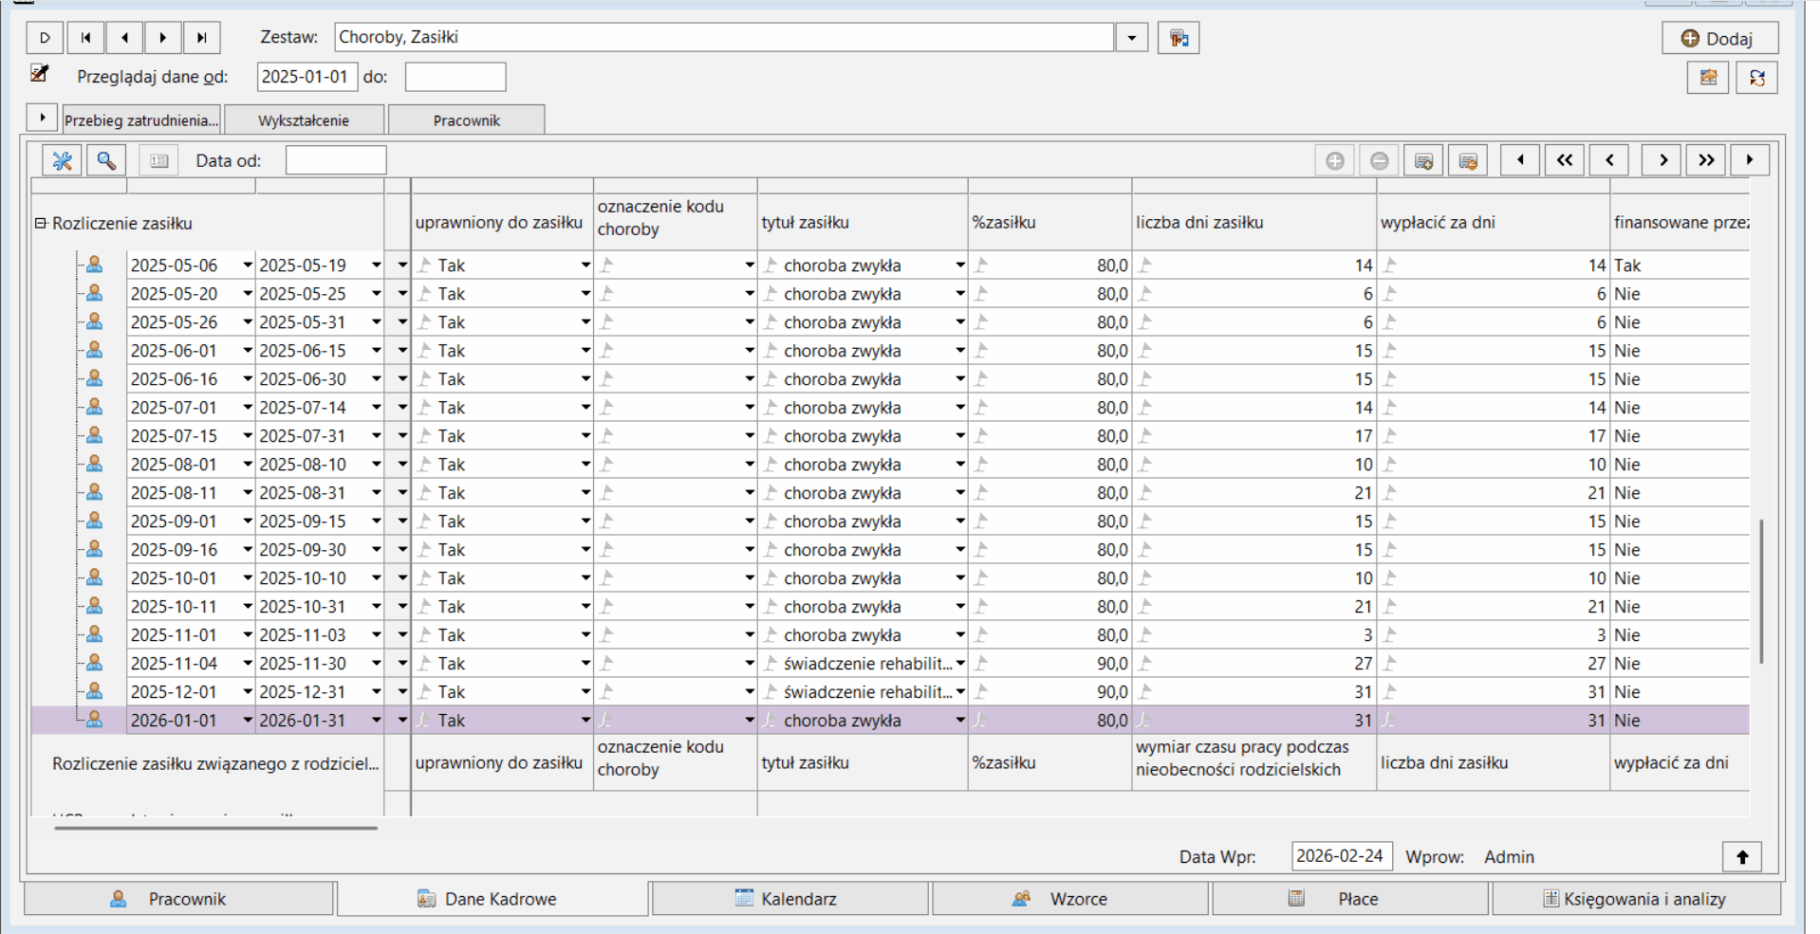The width and height of the screenshot is (1820, 934).
Task: Click the add record plus circle icon
Action: (x=1334, y=160)
